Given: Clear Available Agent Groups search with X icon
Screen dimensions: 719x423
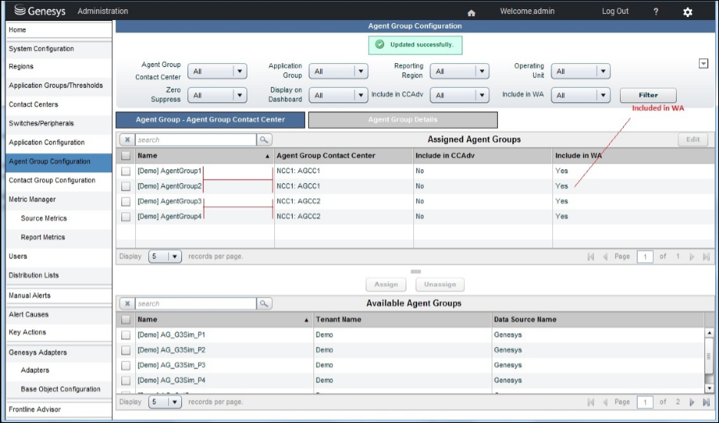Looking at the screenshot, I should pyautogui.click(x=126, y=304).
